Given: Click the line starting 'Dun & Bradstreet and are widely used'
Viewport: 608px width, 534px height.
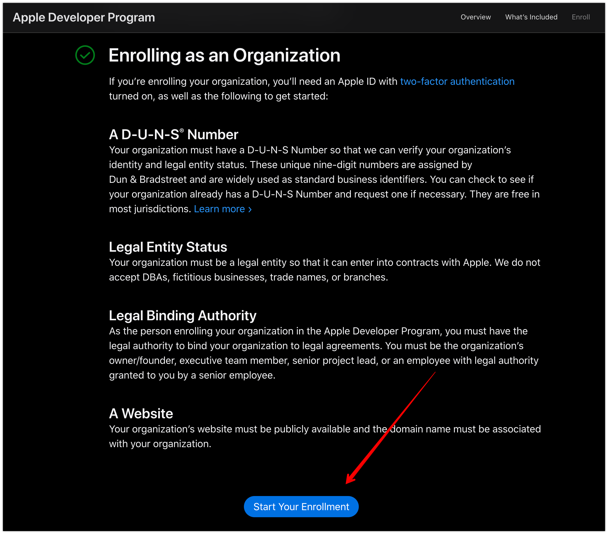Looking at the screenshot, I should pos(321,180).
